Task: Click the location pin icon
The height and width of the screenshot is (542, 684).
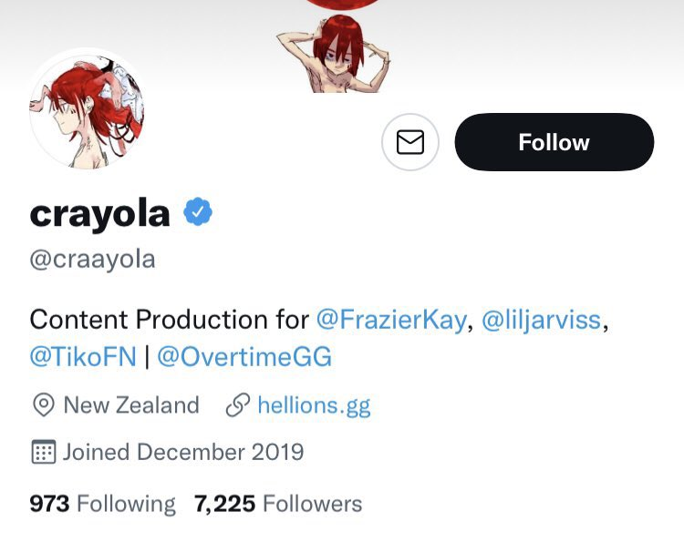Action: [x=43, y=405]
